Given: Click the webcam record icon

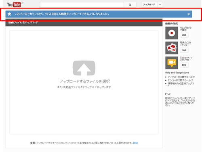Looking at the screenshot, I should pos(172,33).
